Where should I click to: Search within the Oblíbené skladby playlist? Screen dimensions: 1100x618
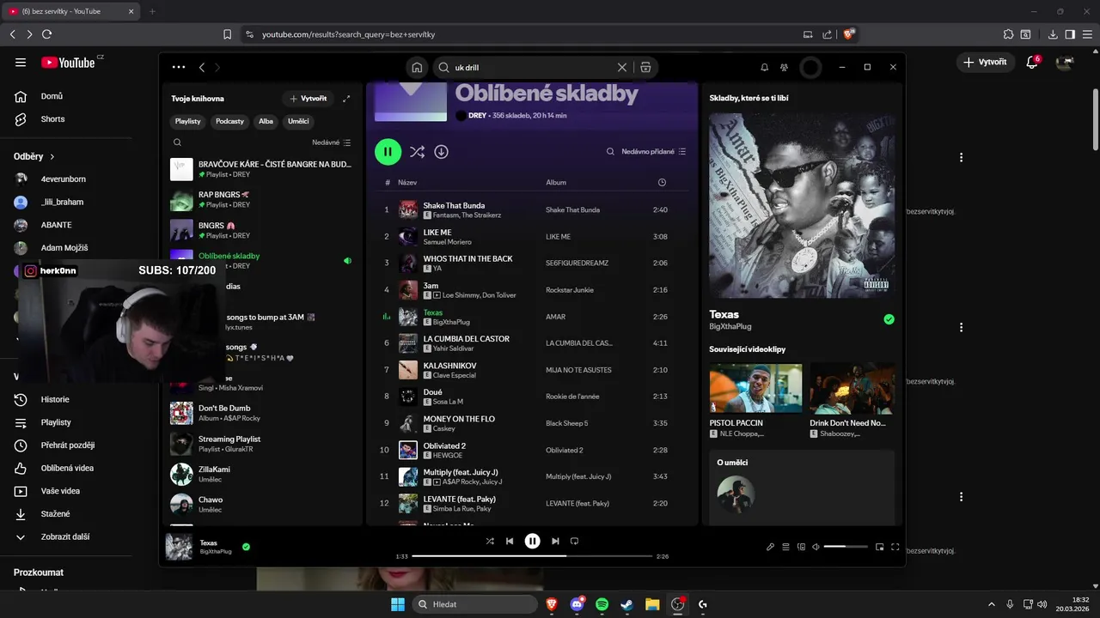[x=610, y=151]
